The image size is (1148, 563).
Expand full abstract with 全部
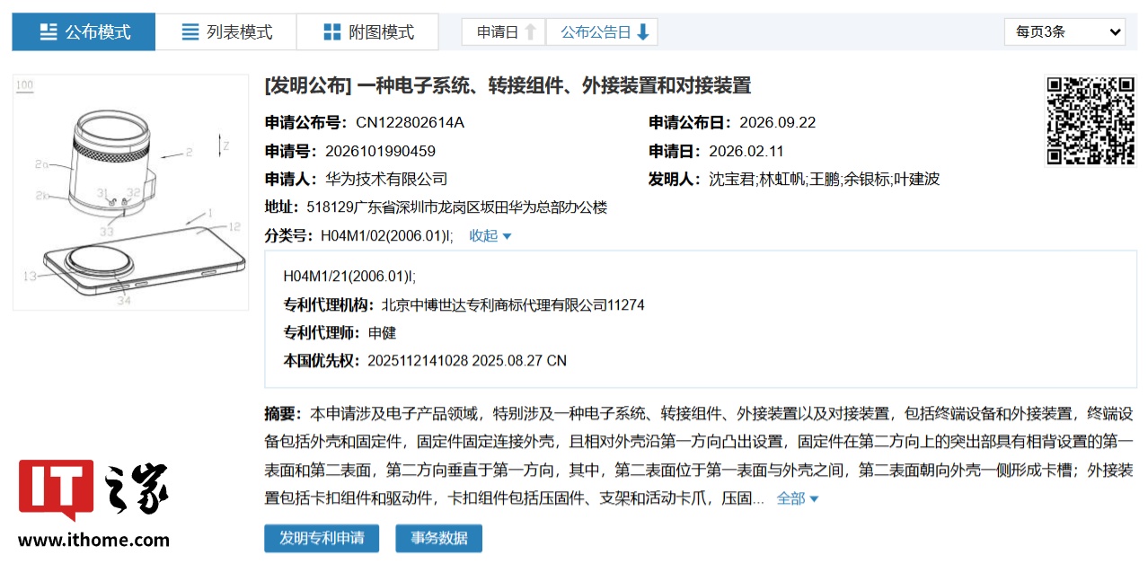tap(797, 498)
